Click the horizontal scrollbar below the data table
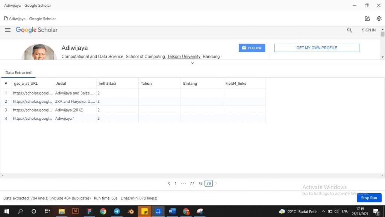This screenshot has height=217, width=385. (192, 176)
